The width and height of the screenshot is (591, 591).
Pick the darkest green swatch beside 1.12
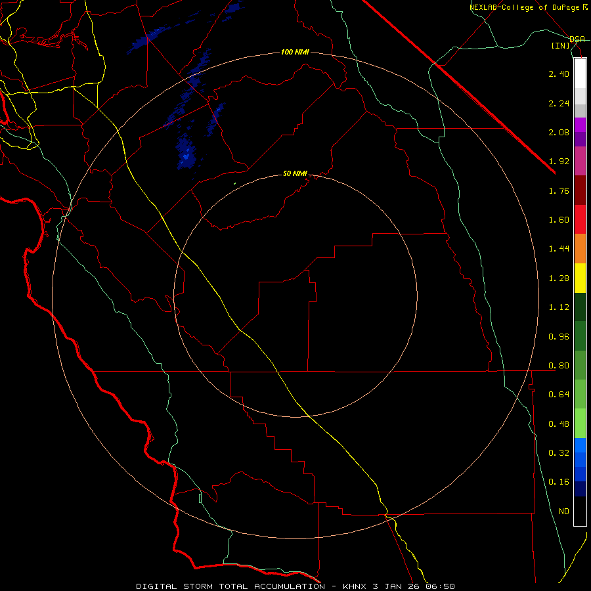pyautogui.click(x=580, y=307)
